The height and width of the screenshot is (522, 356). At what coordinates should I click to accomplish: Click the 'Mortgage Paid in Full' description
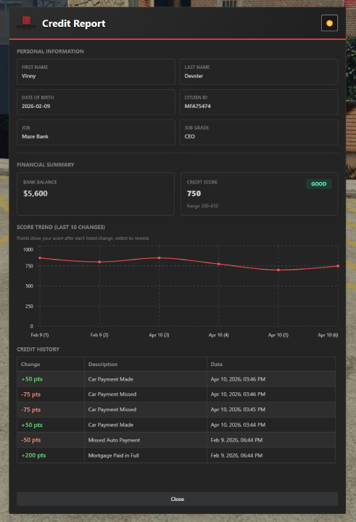[x=114, y=455]
